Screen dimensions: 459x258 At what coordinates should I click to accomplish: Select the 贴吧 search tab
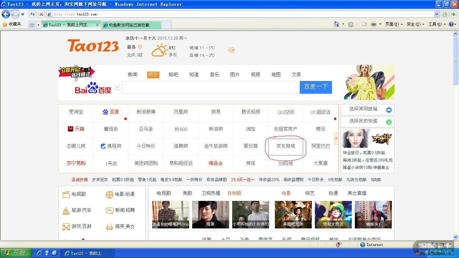pyautogui.click(x=173, y=75)
